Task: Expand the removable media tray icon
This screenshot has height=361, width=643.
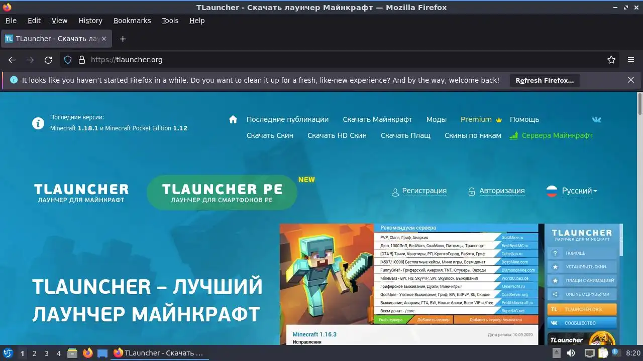Action: [557, 353]
